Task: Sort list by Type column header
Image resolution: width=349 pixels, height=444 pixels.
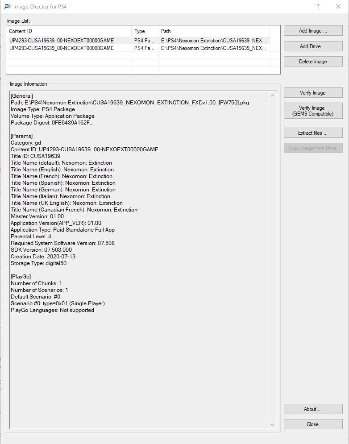Action: click(x=145, y=31)
